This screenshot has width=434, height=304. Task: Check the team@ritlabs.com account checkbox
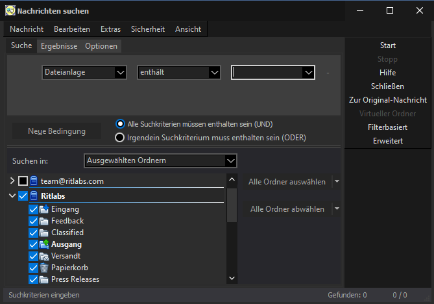point(23,181)
